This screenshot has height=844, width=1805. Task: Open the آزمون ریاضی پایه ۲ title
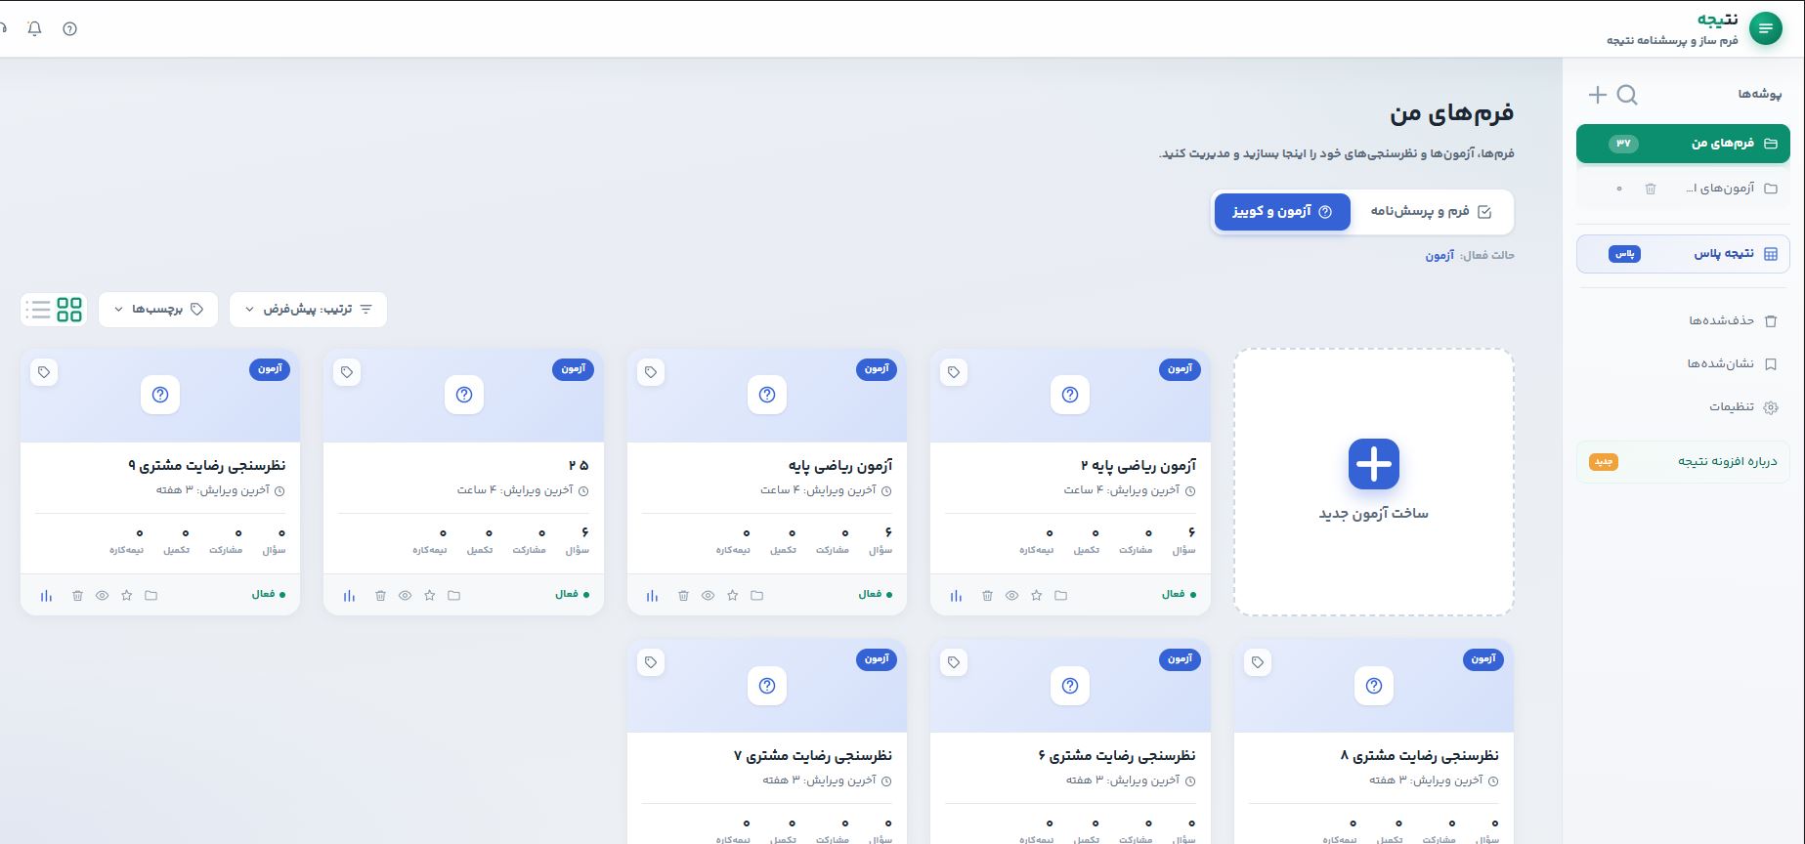(1139, 466)
